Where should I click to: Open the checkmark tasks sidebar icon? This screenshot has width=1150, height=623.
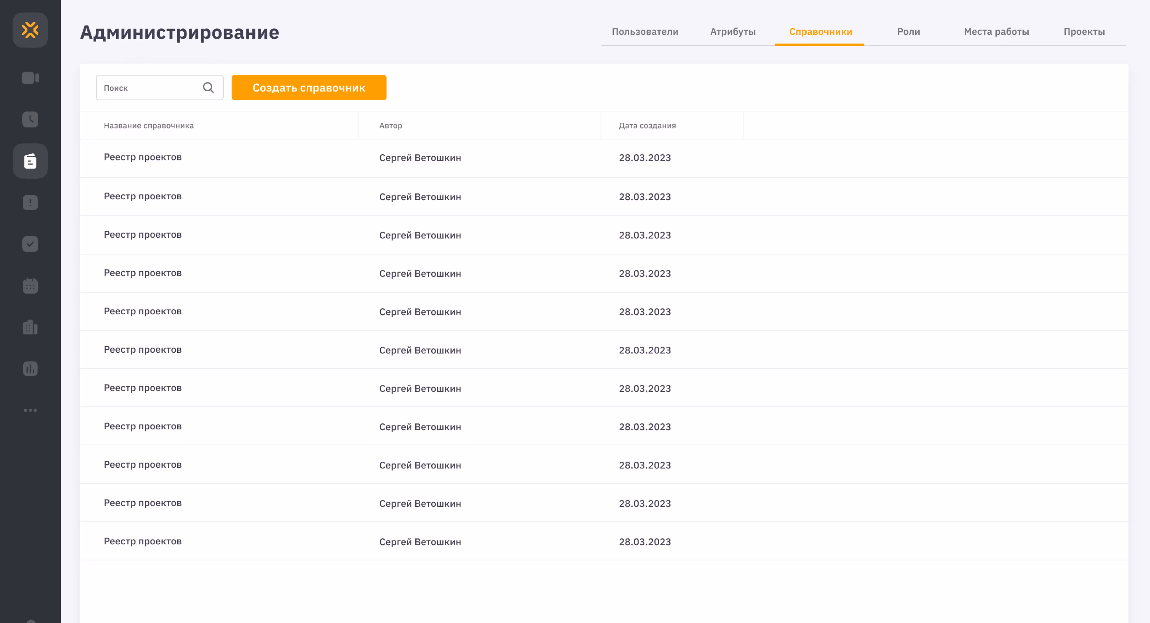click(x=30, y=244)
